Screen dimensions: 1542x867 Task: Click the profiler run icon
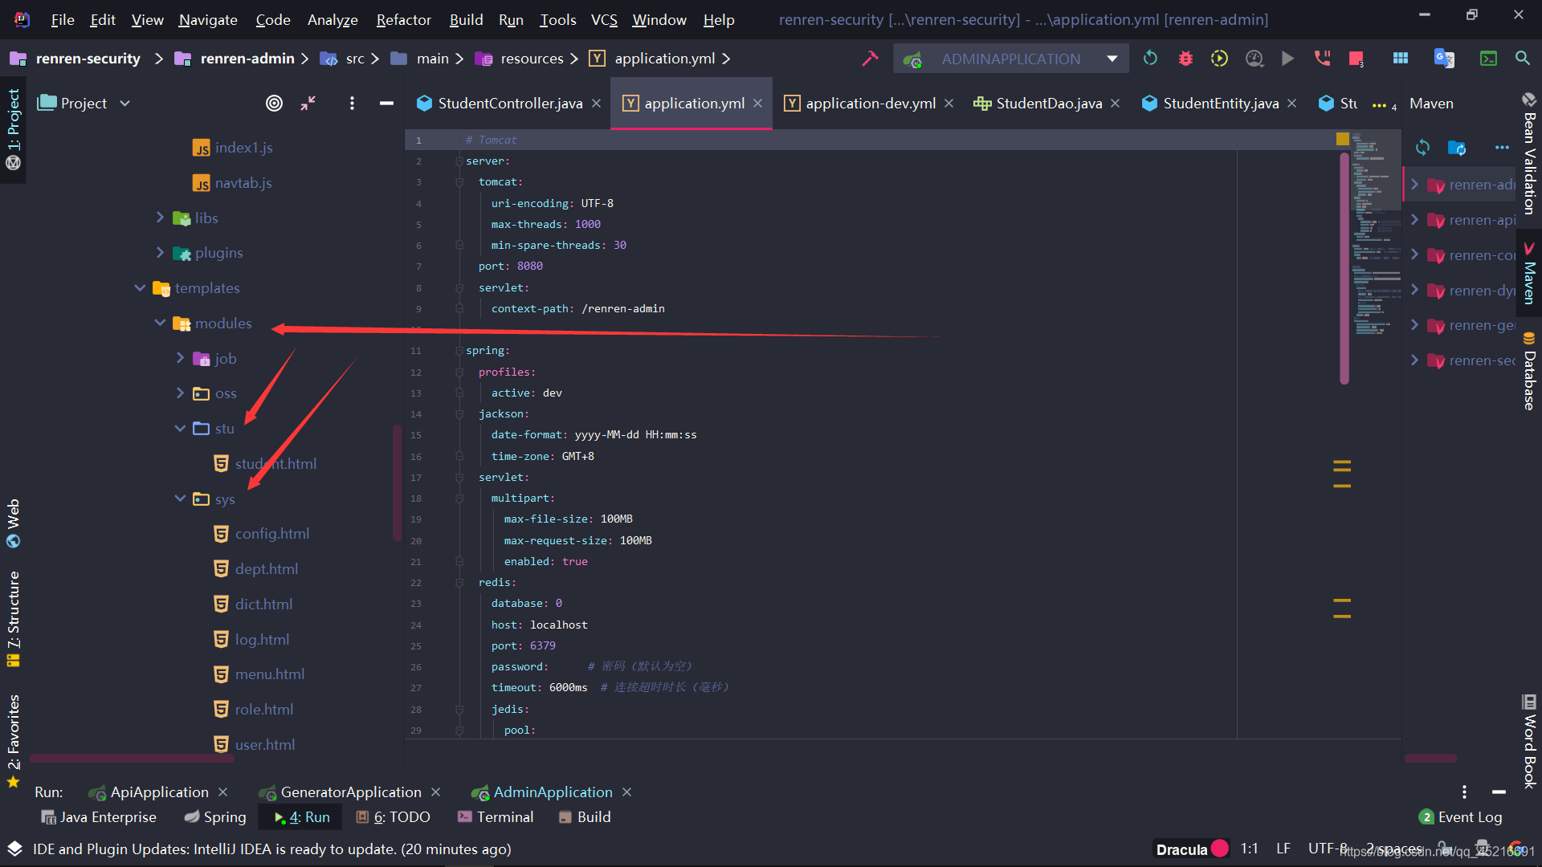click(1254, 59)
